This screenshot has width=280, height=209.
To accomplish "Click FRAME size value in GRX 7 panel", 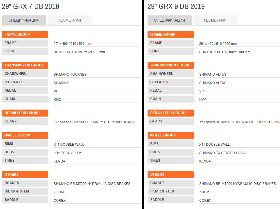I will click(x=72, y=44).
